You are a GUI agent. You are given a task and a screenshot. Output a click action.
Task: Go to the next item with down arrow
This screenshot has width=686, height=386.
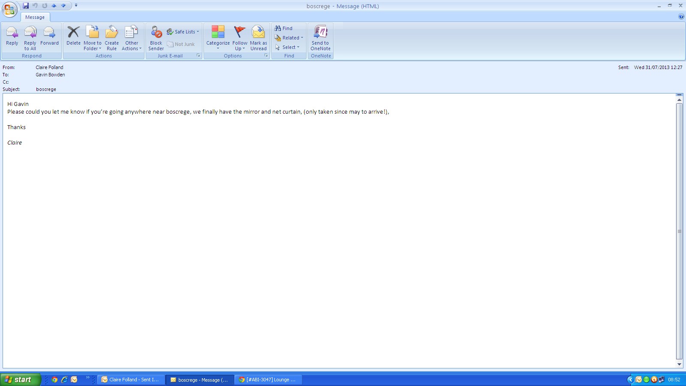click(x=63, y=6)
